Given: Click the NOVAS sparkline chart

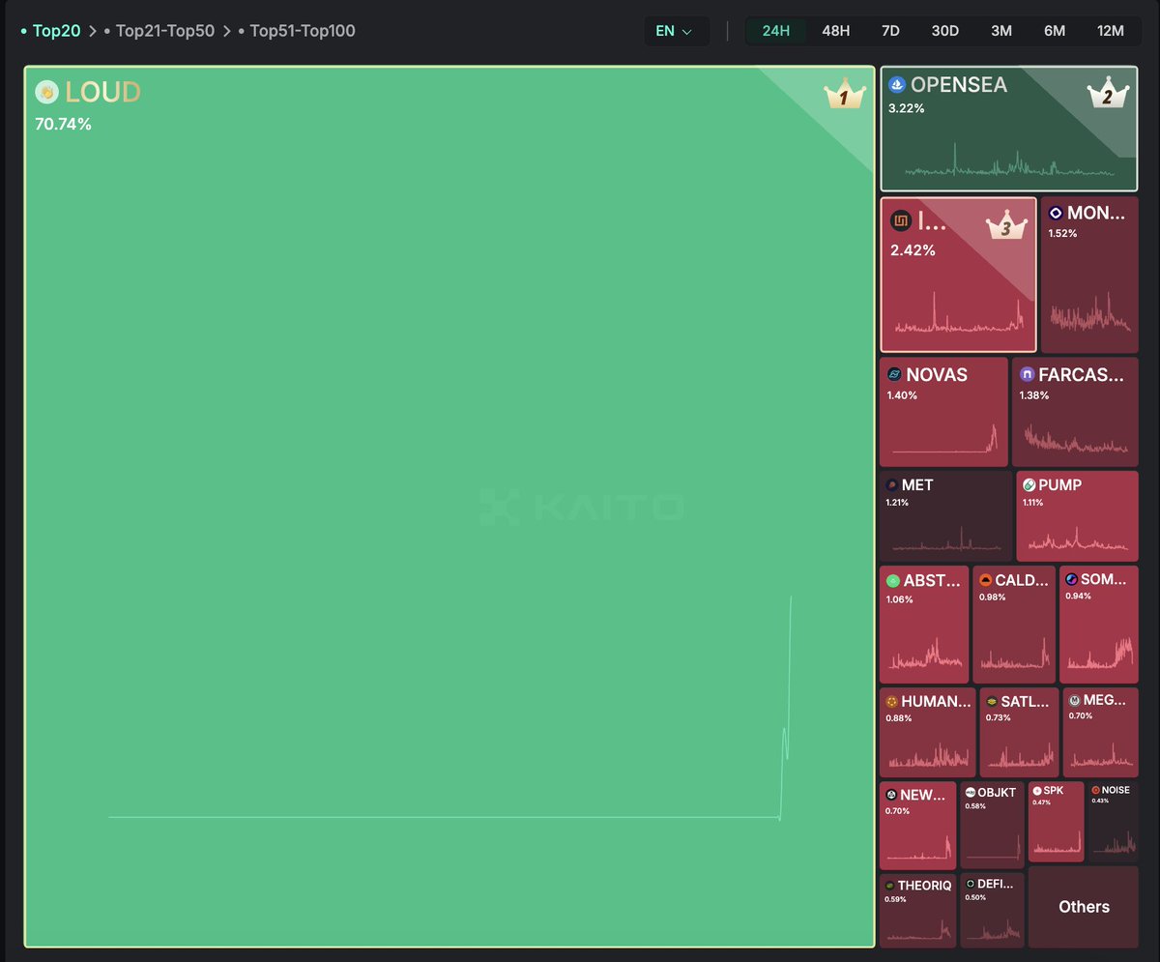Looking at the screenshot, I should pos(943,438).
